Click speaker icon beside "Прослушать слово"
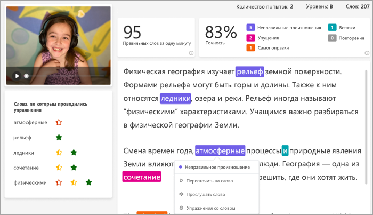373x215 pixels. (x=181, y=194)
